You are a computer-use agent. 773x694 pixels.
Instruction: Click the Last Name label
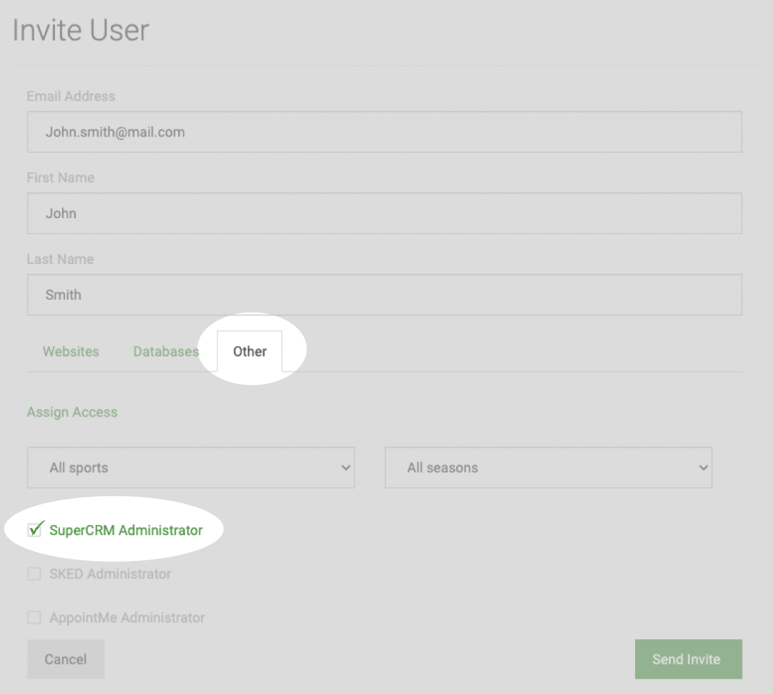60,259
